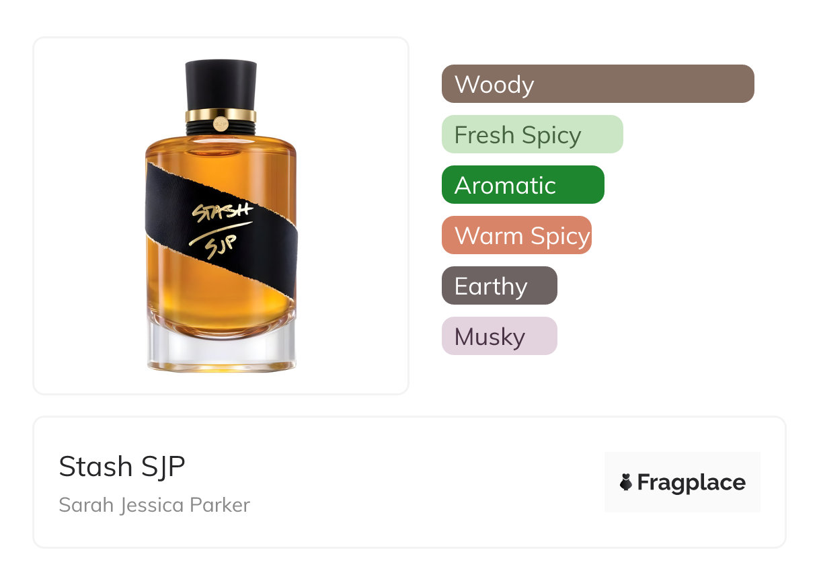Select the Fresh Spicy accord bar
Image resolution: width=819 pixels, height=581 pixels.
pos(533,134)
